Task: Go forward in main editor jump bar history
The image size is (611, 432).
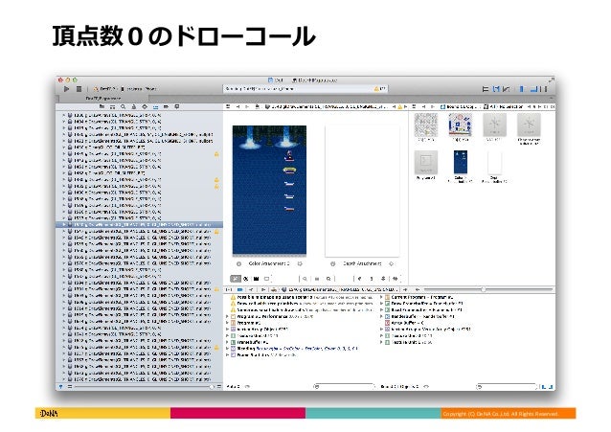Action: point(247,106)
